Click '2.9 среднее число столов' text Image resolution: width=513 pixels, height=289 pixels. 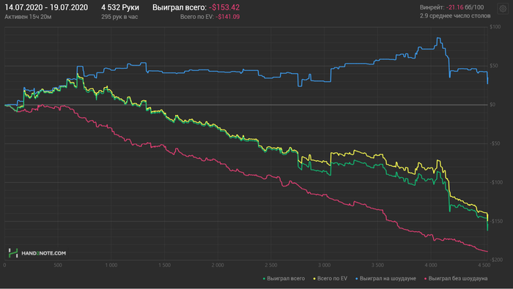[455, 15]
